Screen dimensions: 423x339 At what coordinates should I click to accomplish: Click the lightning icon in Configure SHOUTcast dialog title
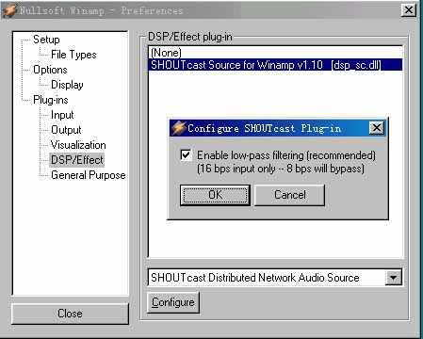[179, 128]
